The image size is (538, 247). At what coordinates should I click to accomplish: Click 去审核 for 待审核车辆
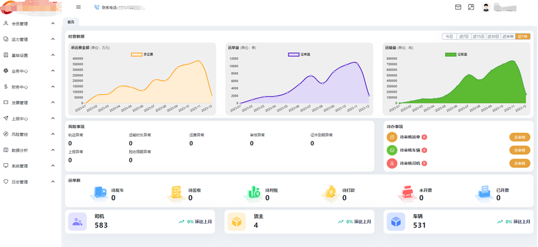coord(519,150)
